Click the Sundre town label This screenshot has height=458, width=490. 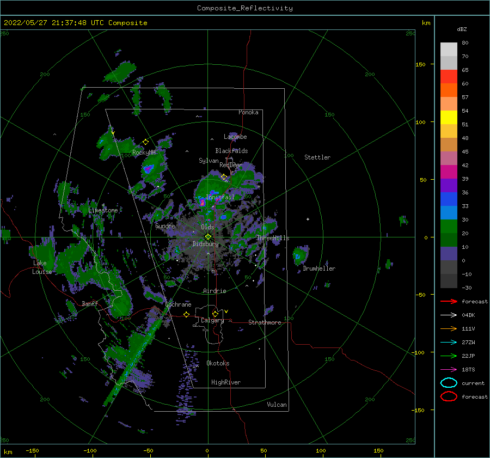[165, 225]
